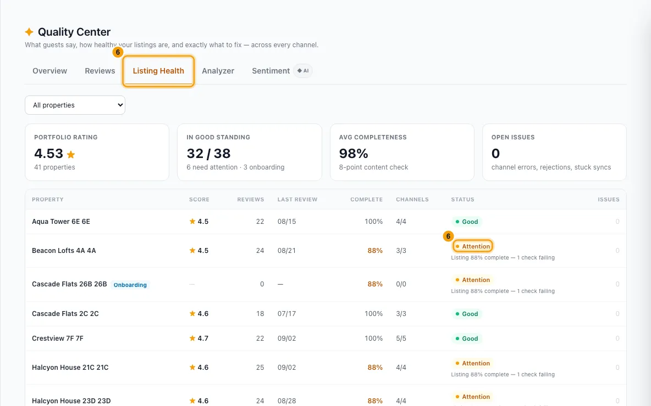Screen dimensions: 651x406
Task: Switch to the Reviews tab
Action: coord(100,71)
